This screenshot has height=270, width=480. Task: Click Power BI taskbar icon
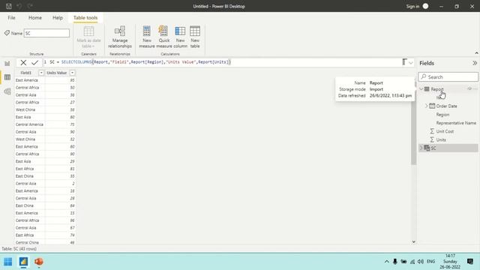23,262
